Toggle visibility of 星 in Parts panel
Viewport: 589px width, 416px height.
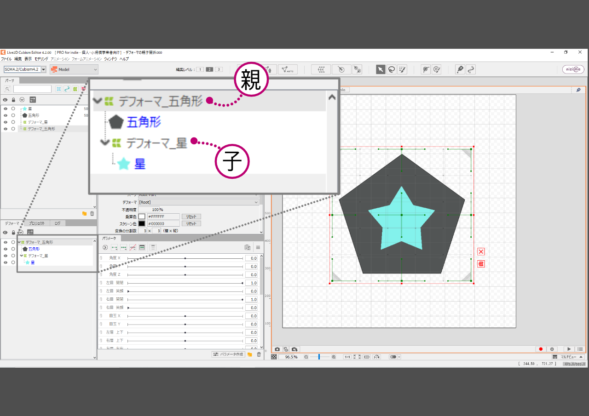tap(6, 109)
